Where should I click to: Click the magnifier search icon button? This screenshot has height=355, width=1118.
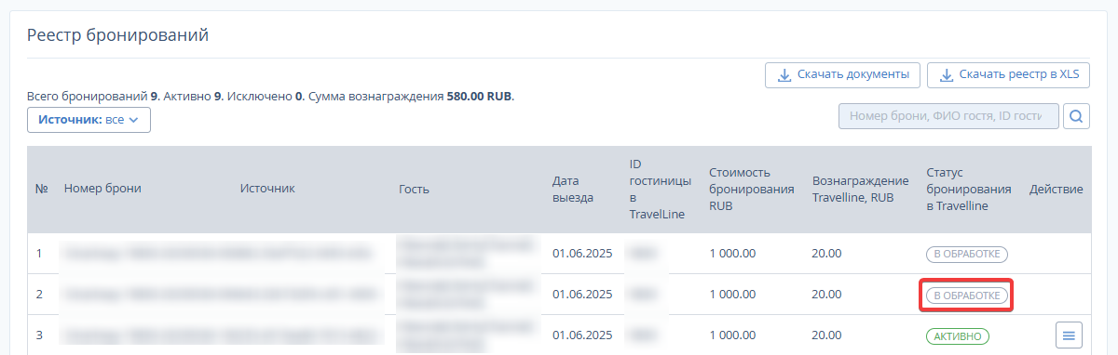point(1077,116)
